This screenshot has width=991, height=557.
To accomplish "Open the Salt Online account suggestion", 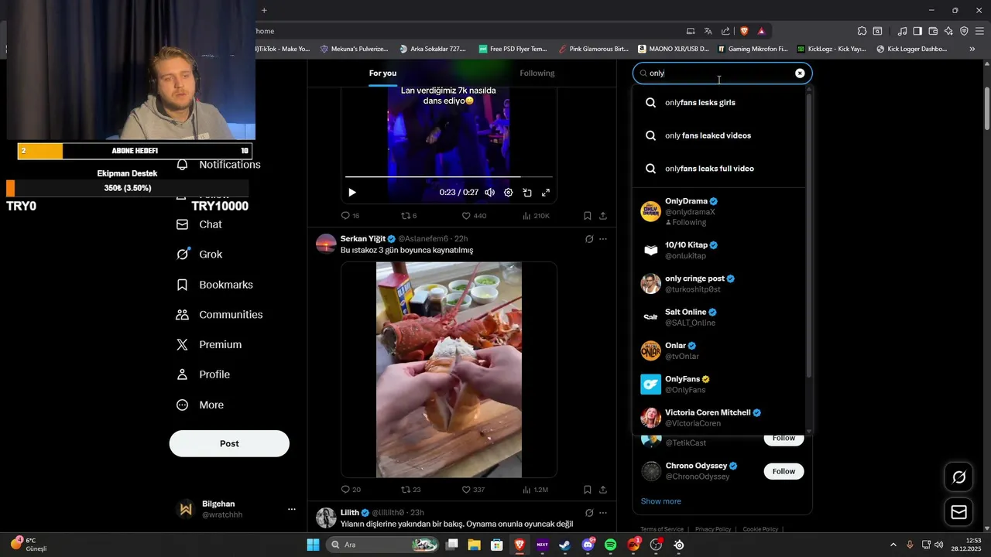I will click(x=718, y=317).
